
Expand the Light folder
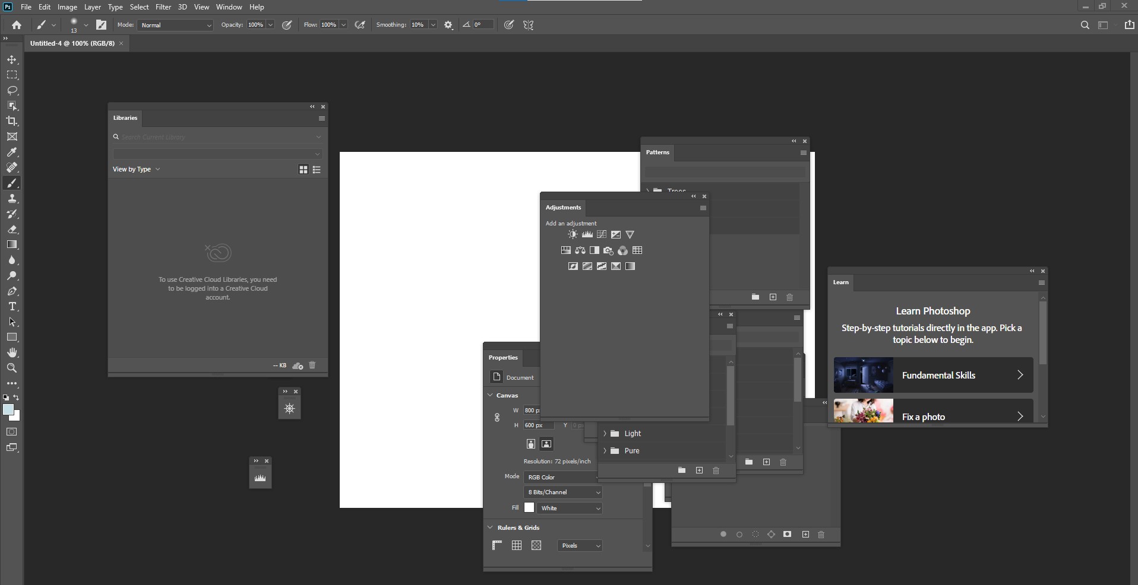tap(605, 434)
